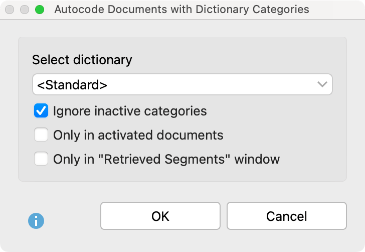The width and height of the screenshot is (365, 252).
Task: Click the green zoom window button
Action: coord(40,10)
